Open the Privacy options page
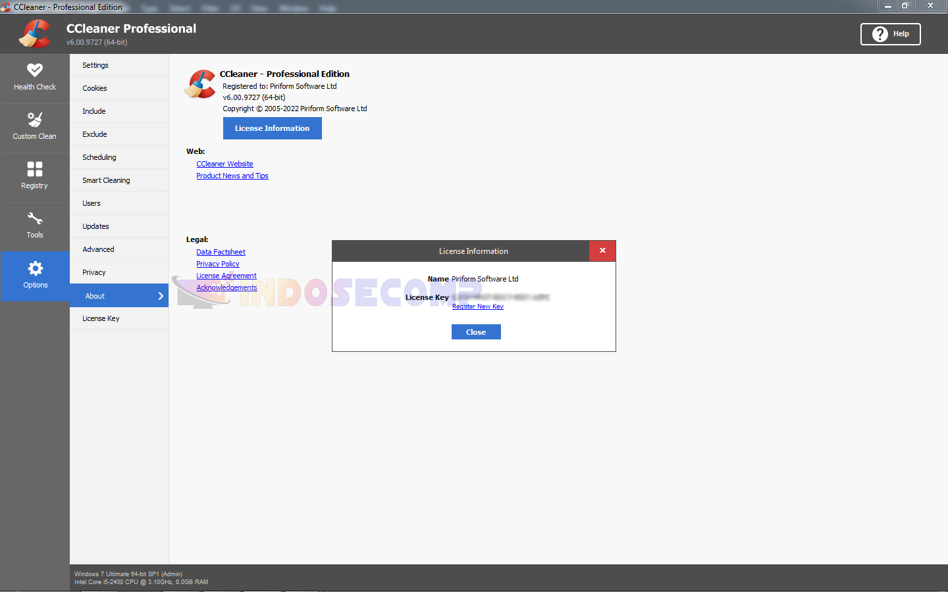 [x=119, y=272]
